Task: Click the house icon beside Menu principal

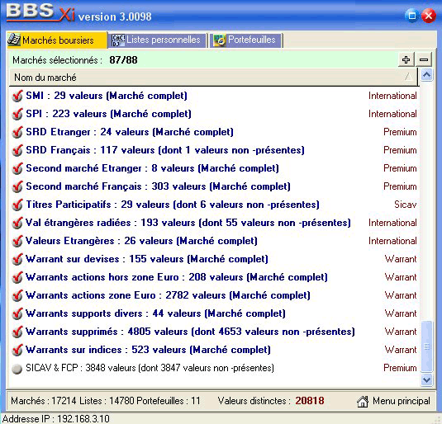Action: [x=363, y=401]
